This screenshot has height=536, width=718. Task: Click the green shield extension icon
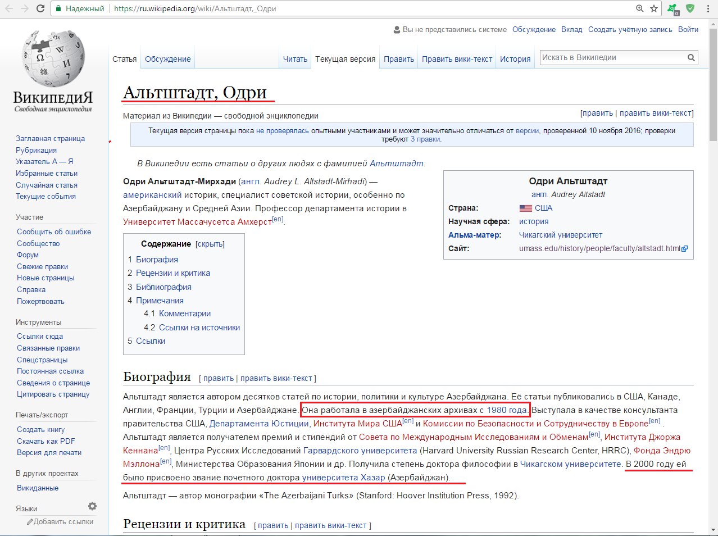coord(690,8)
